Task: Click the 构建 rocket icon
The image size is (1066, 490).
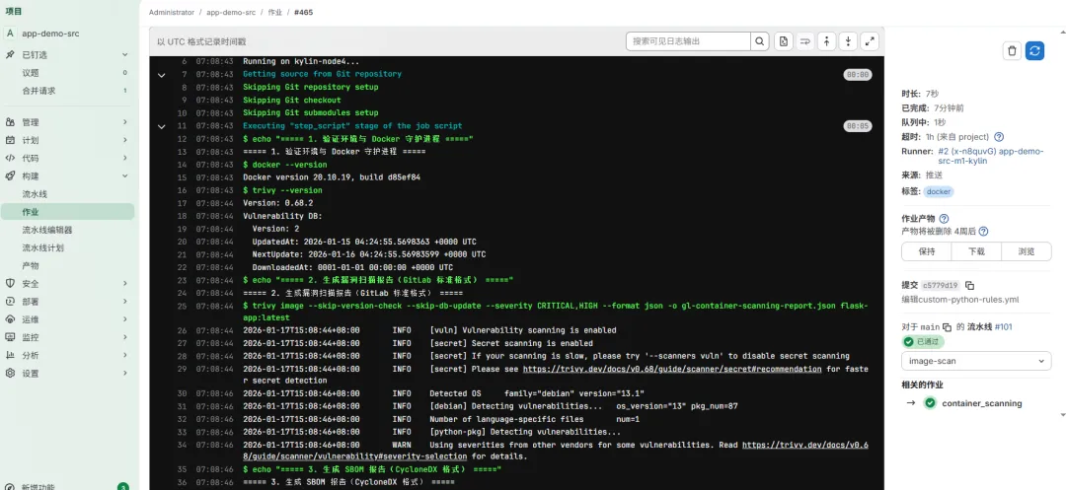Action: pos(10,175)
